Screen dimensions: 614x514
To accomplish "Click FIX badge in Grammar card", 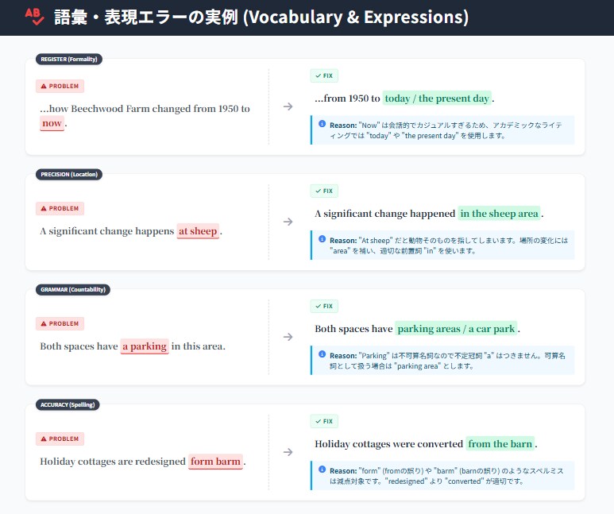I will coord(324,306).
